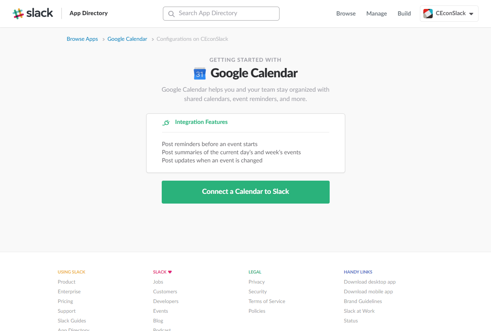Screen dimensions: 491x331
Task: Open the Browse menu item
Action: click(x=346, y=14)
